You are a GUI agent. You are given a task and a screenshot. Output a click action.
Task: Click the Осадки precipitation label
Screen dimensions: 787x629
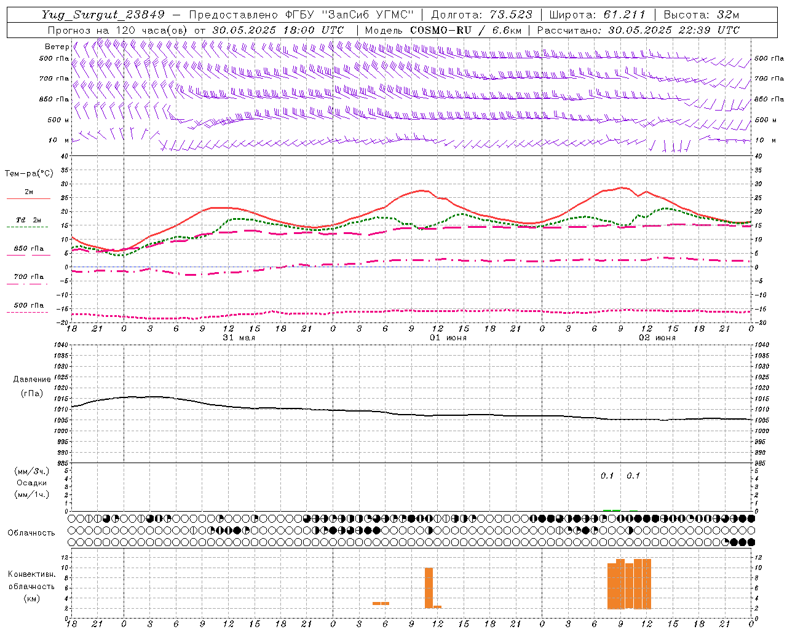pos(32,483)
